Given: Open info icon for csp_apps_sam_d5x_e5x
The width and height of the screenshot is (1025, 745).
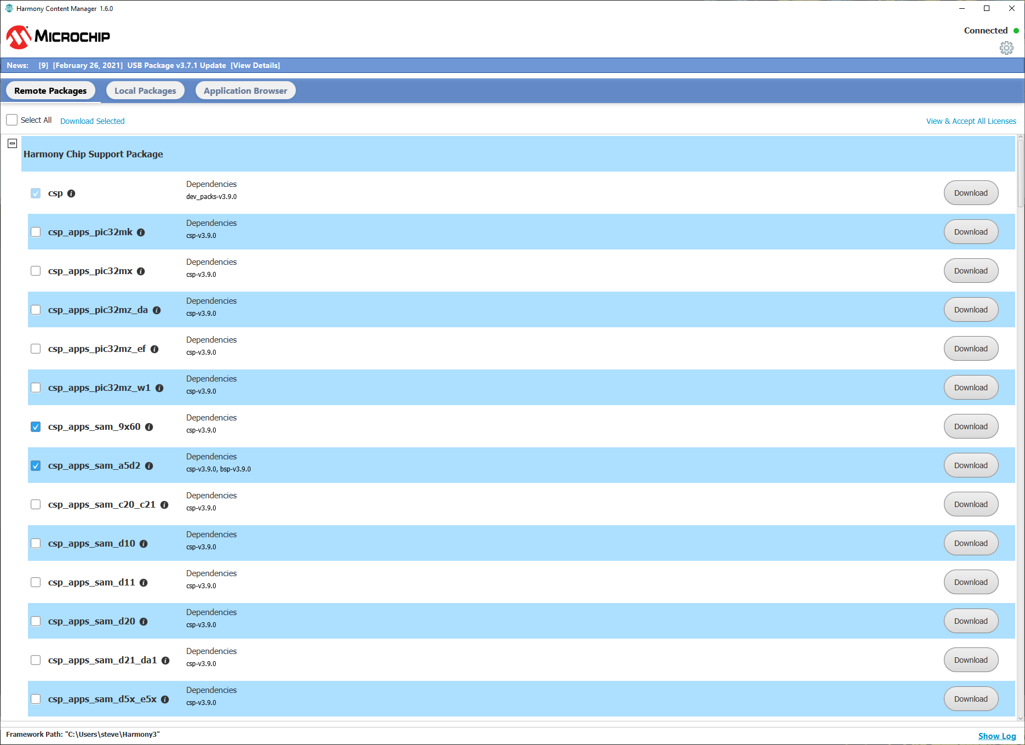Looking at the screenshot, I should (164, 699).
